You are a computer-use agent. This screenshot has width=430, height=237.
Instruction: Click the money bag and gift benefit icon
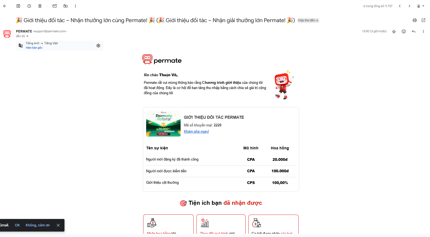pos(257,223)
